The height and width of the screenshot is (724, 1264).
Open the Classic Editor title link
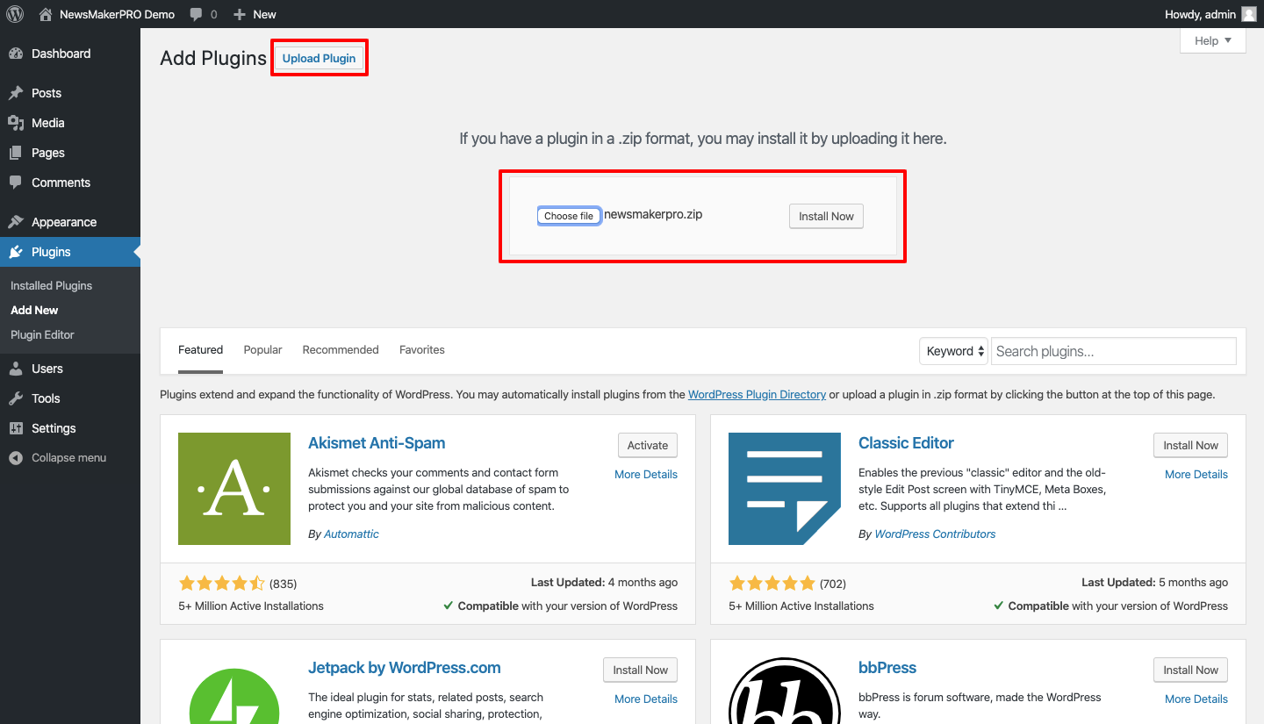tap(906, 443)
